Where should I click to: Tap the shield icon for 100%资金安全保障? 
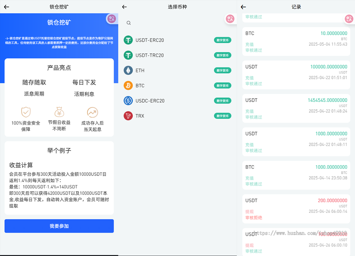26,112
